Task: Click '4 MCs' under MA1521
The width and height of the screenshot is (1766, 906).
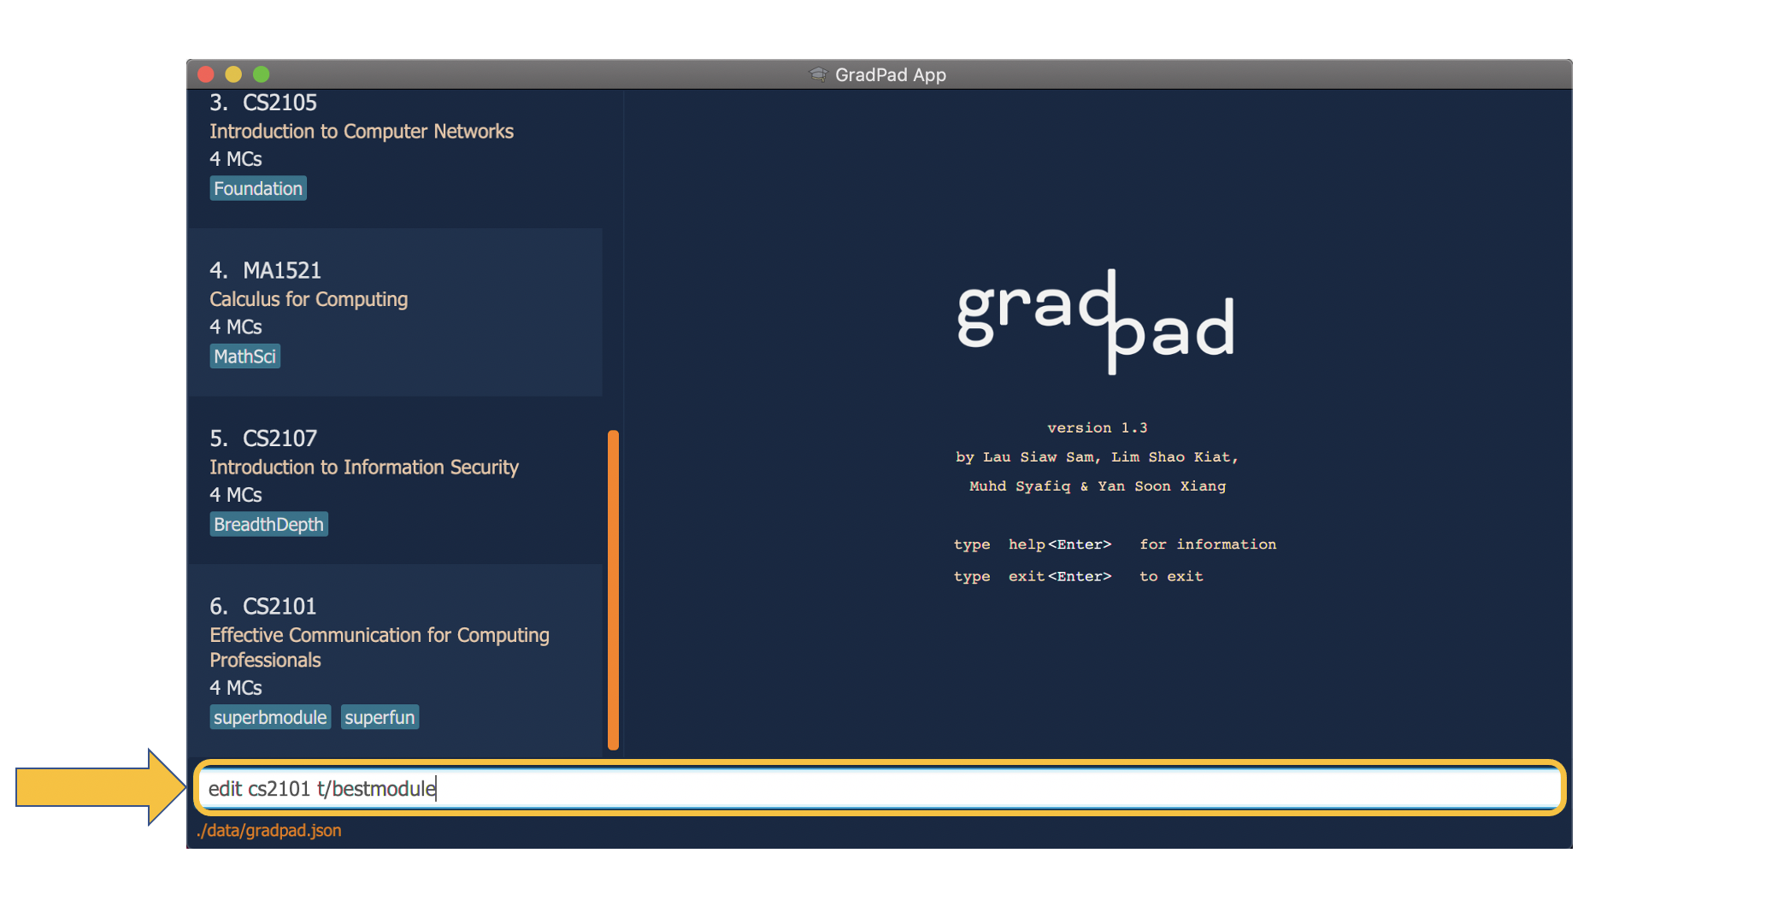Action: point(236,327)
